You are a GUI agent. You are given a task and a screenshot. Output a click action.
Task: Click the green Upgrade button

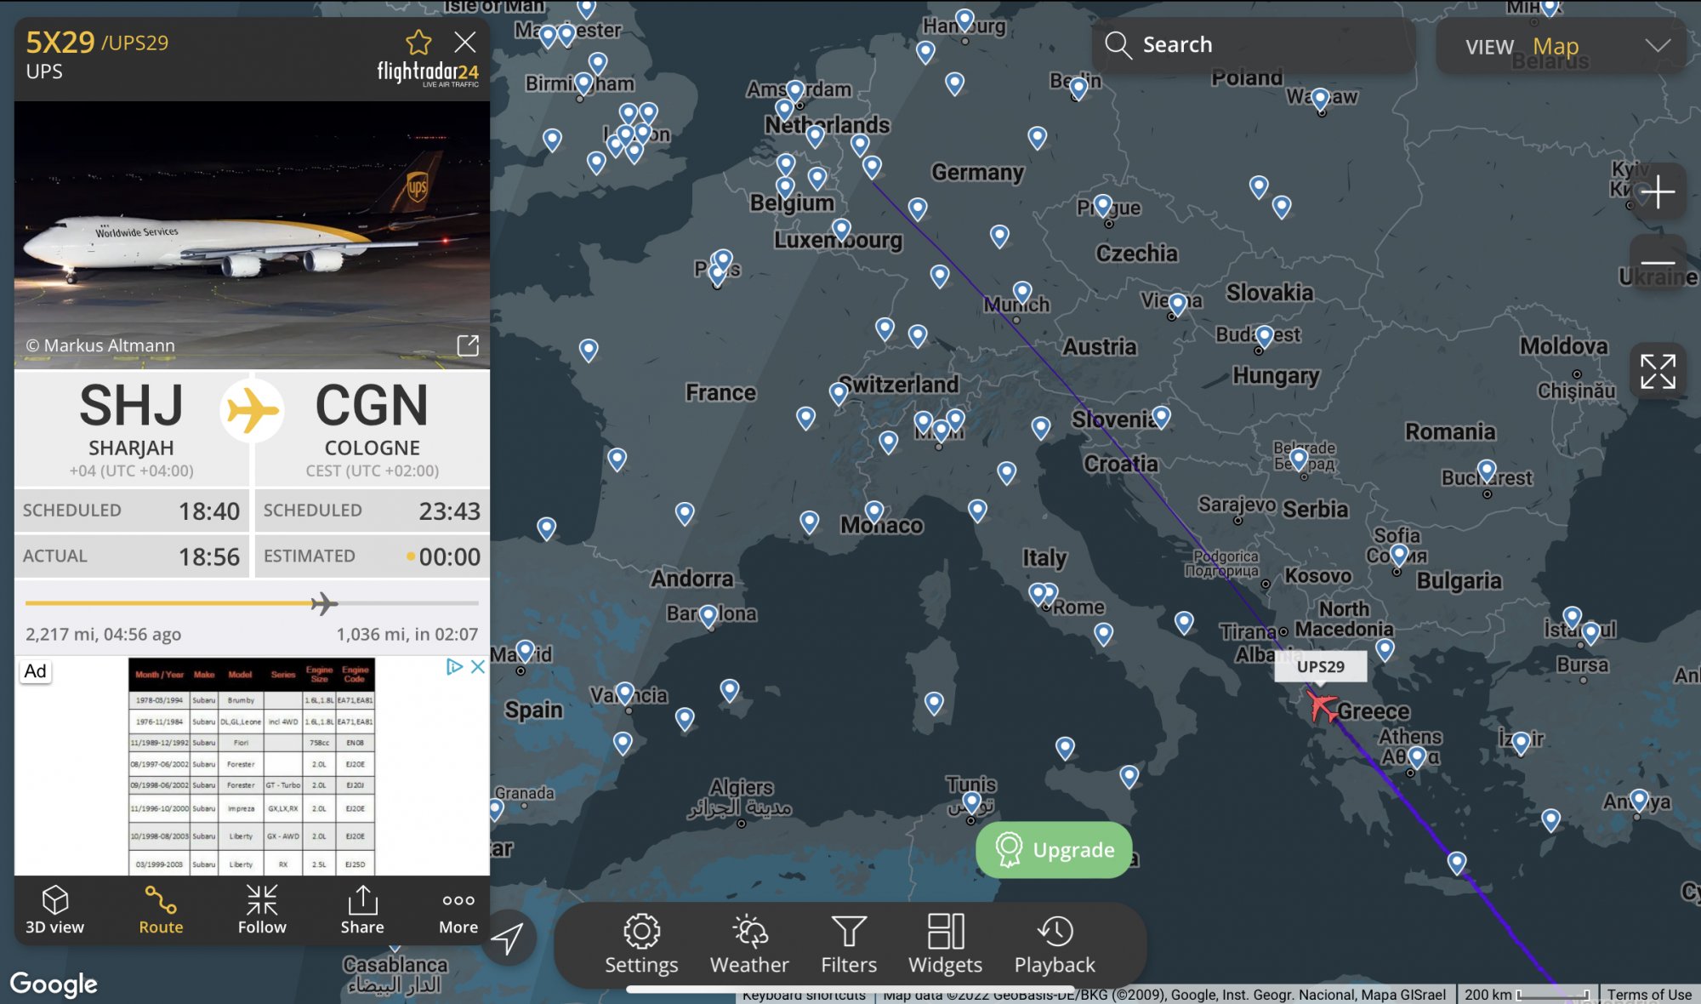point(1054,849)
